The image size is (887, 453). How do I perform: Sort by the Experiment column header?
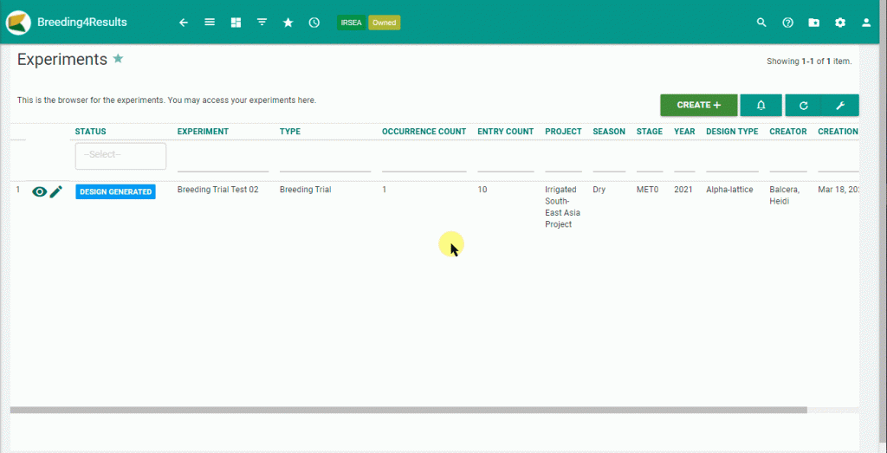[203, 132]
